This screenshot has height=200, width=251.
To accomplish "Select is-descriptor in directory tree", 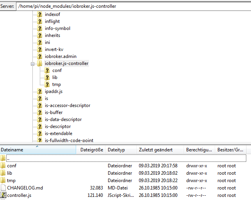I will tap(58, 127).
